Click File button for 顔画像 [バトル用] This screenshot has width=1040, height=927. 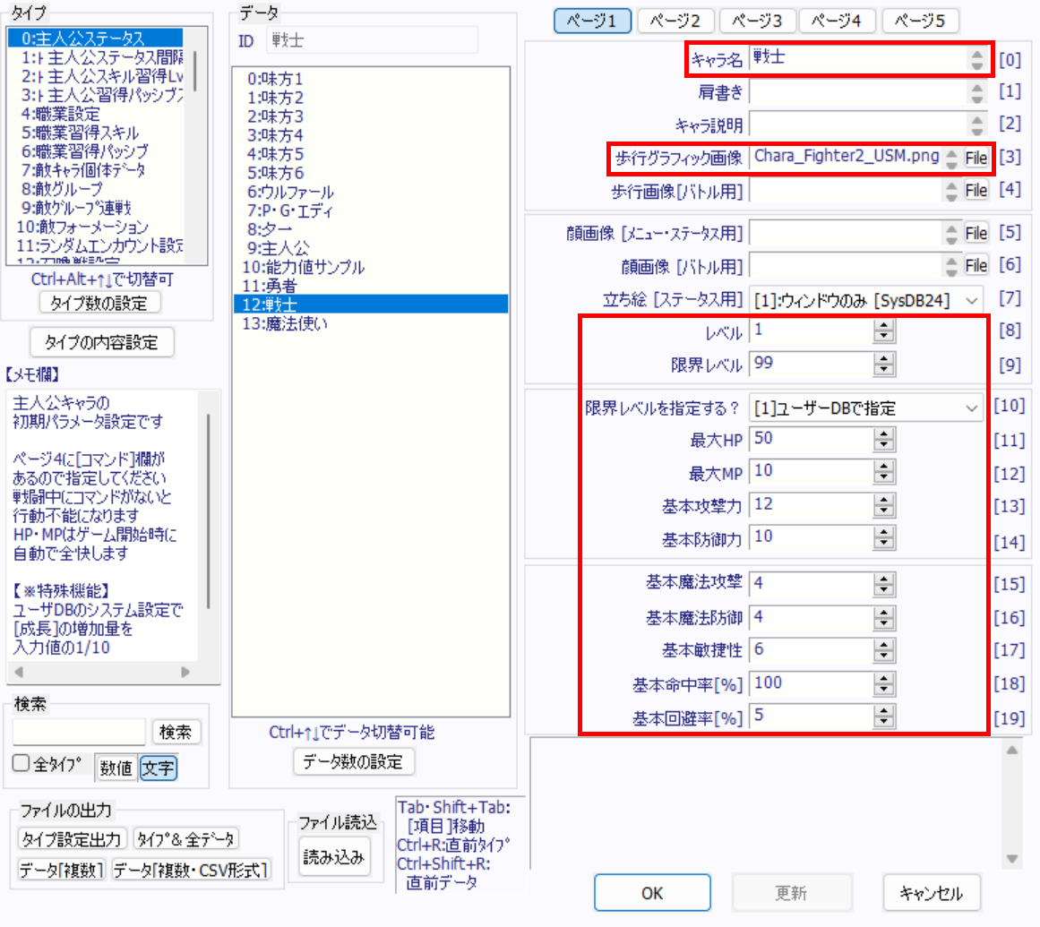pyautogui.click(x=976, y=265)
